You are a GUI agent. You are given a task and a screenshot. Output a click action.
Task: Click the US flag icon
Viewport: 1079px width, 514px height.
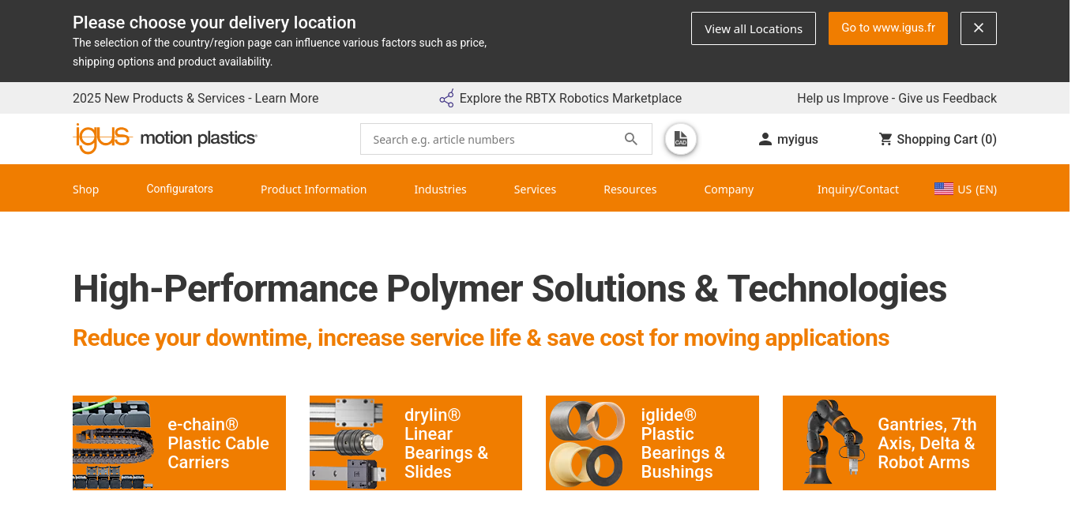click(x=943, y=189)
